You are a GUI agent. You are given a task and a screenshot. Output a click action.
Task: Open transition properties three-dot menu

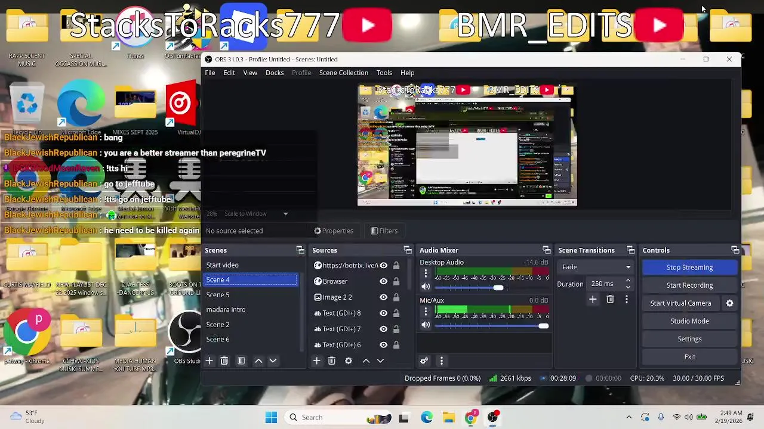click(x=626, y=299)
